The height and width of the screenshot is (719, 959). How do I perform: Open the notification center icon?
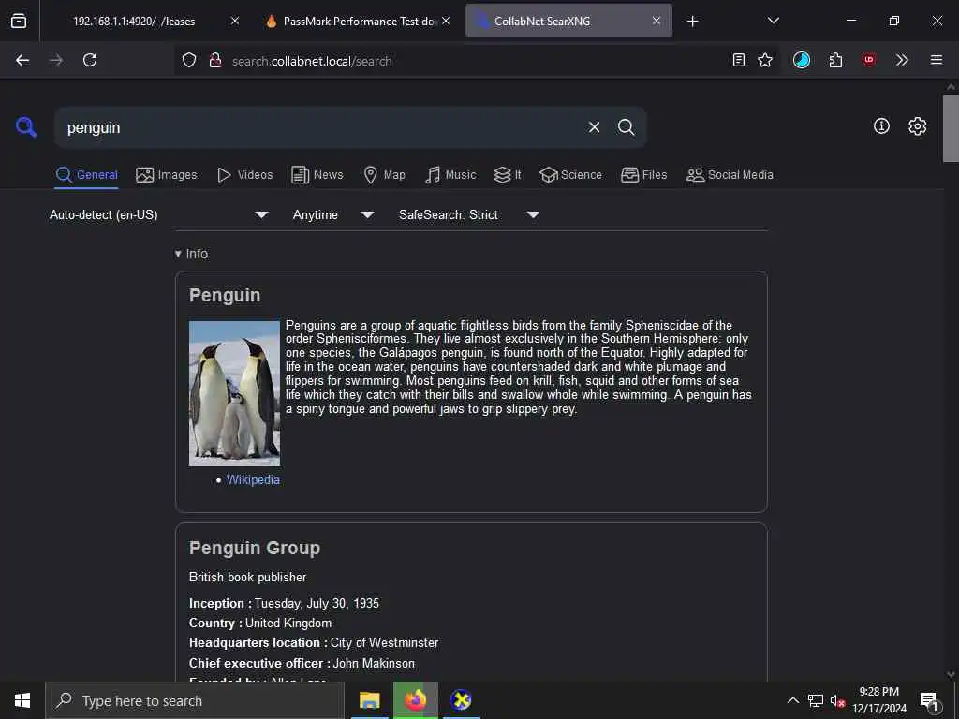pos(930,701)
